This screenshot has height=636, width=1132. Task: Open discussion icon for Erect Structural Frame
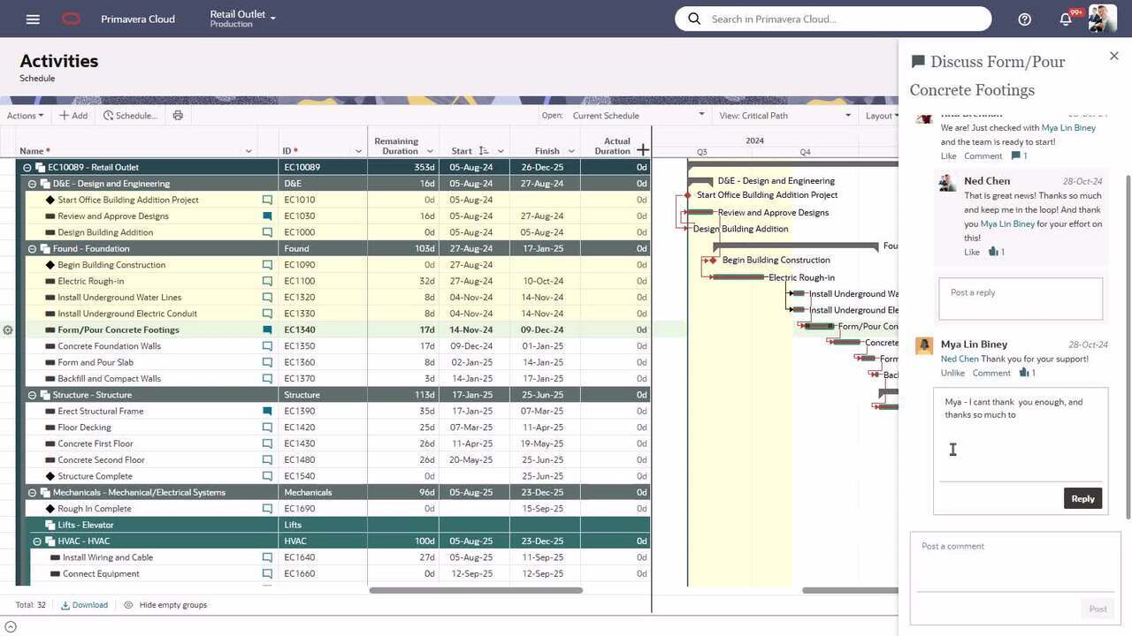coord(267,412)
